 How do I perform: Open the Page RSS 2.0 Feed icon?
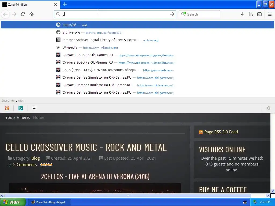click(201, 132)
